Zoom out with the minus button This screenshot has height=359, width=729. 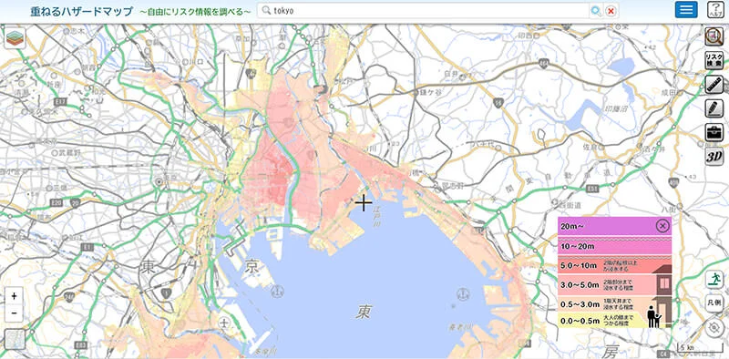click(x=14, y=313)
